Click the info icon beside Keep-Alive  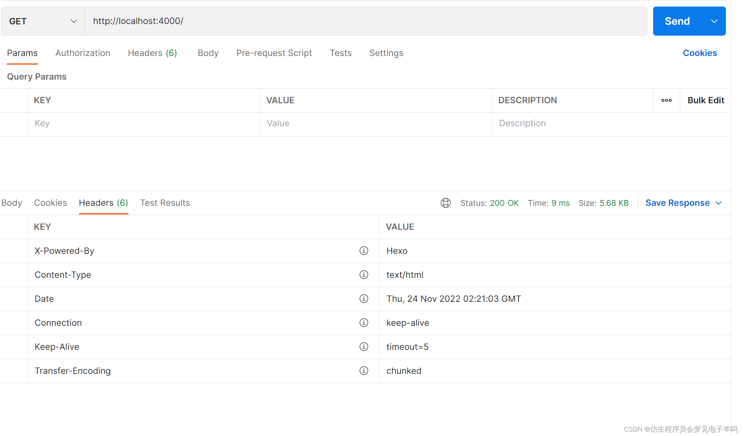pyautogui.click(x=363, y=347)
